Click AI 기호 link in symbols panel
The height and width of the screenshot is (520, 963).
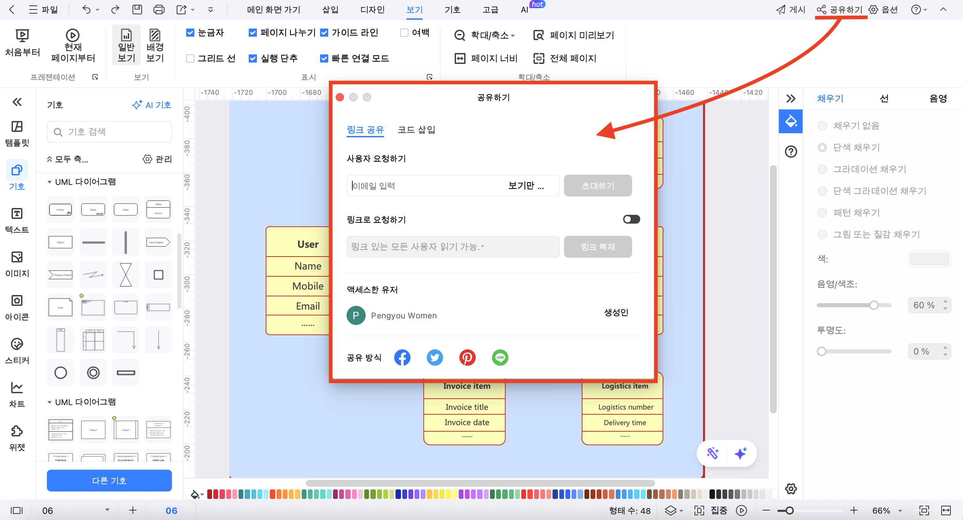(152, 105)
